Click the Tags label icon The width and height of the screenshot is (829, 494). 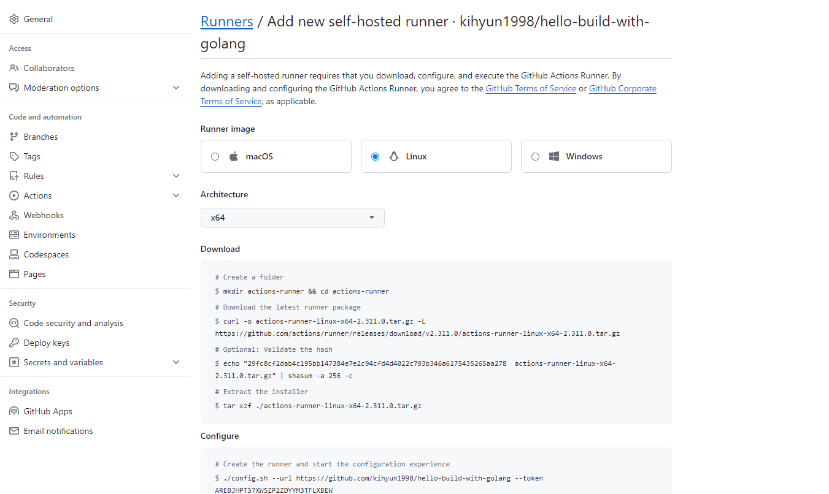click(x=14, y=156)
